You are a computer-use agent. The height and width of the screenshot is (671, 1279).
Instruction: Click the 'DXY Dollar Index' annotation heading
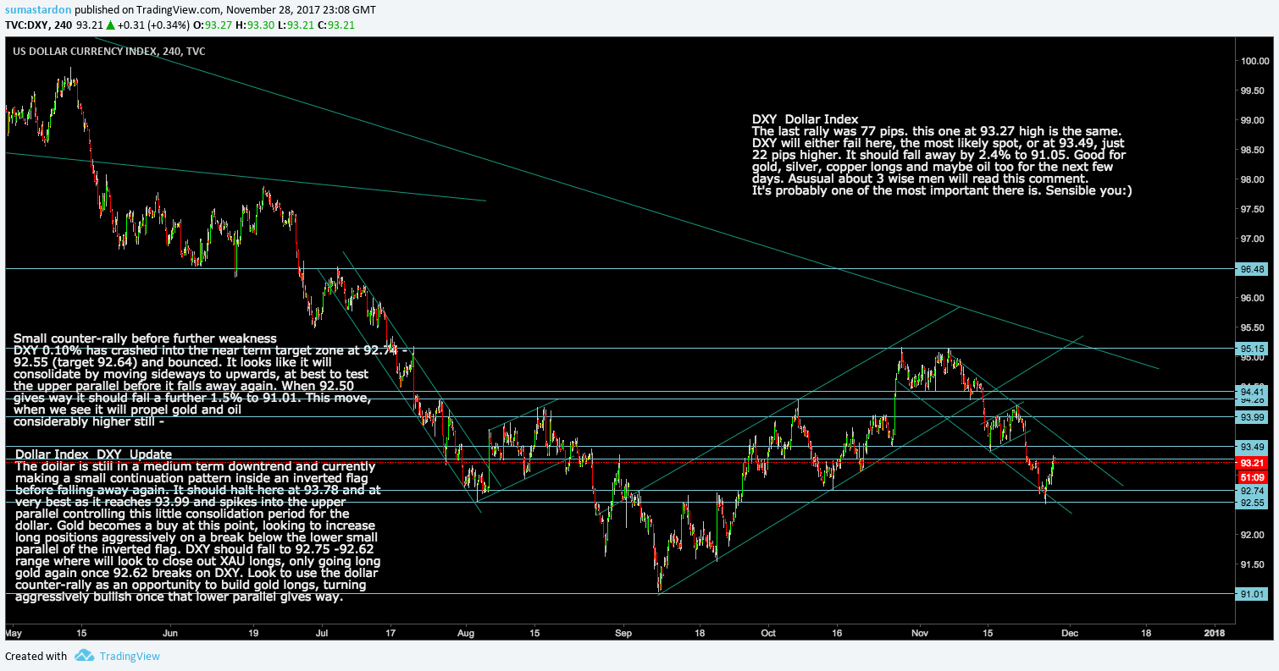point(805,119)
